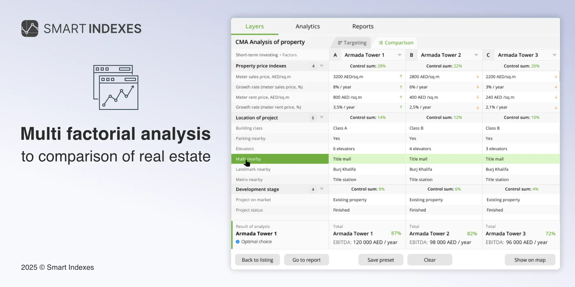
Task: Click up arrow beside 8% / year
Action: 401,87
